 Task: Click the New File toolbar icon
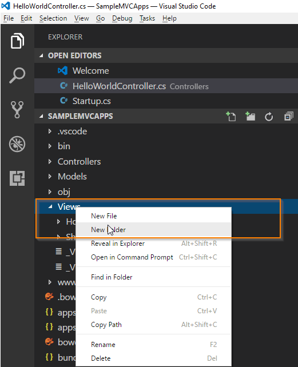coord(231,116)
